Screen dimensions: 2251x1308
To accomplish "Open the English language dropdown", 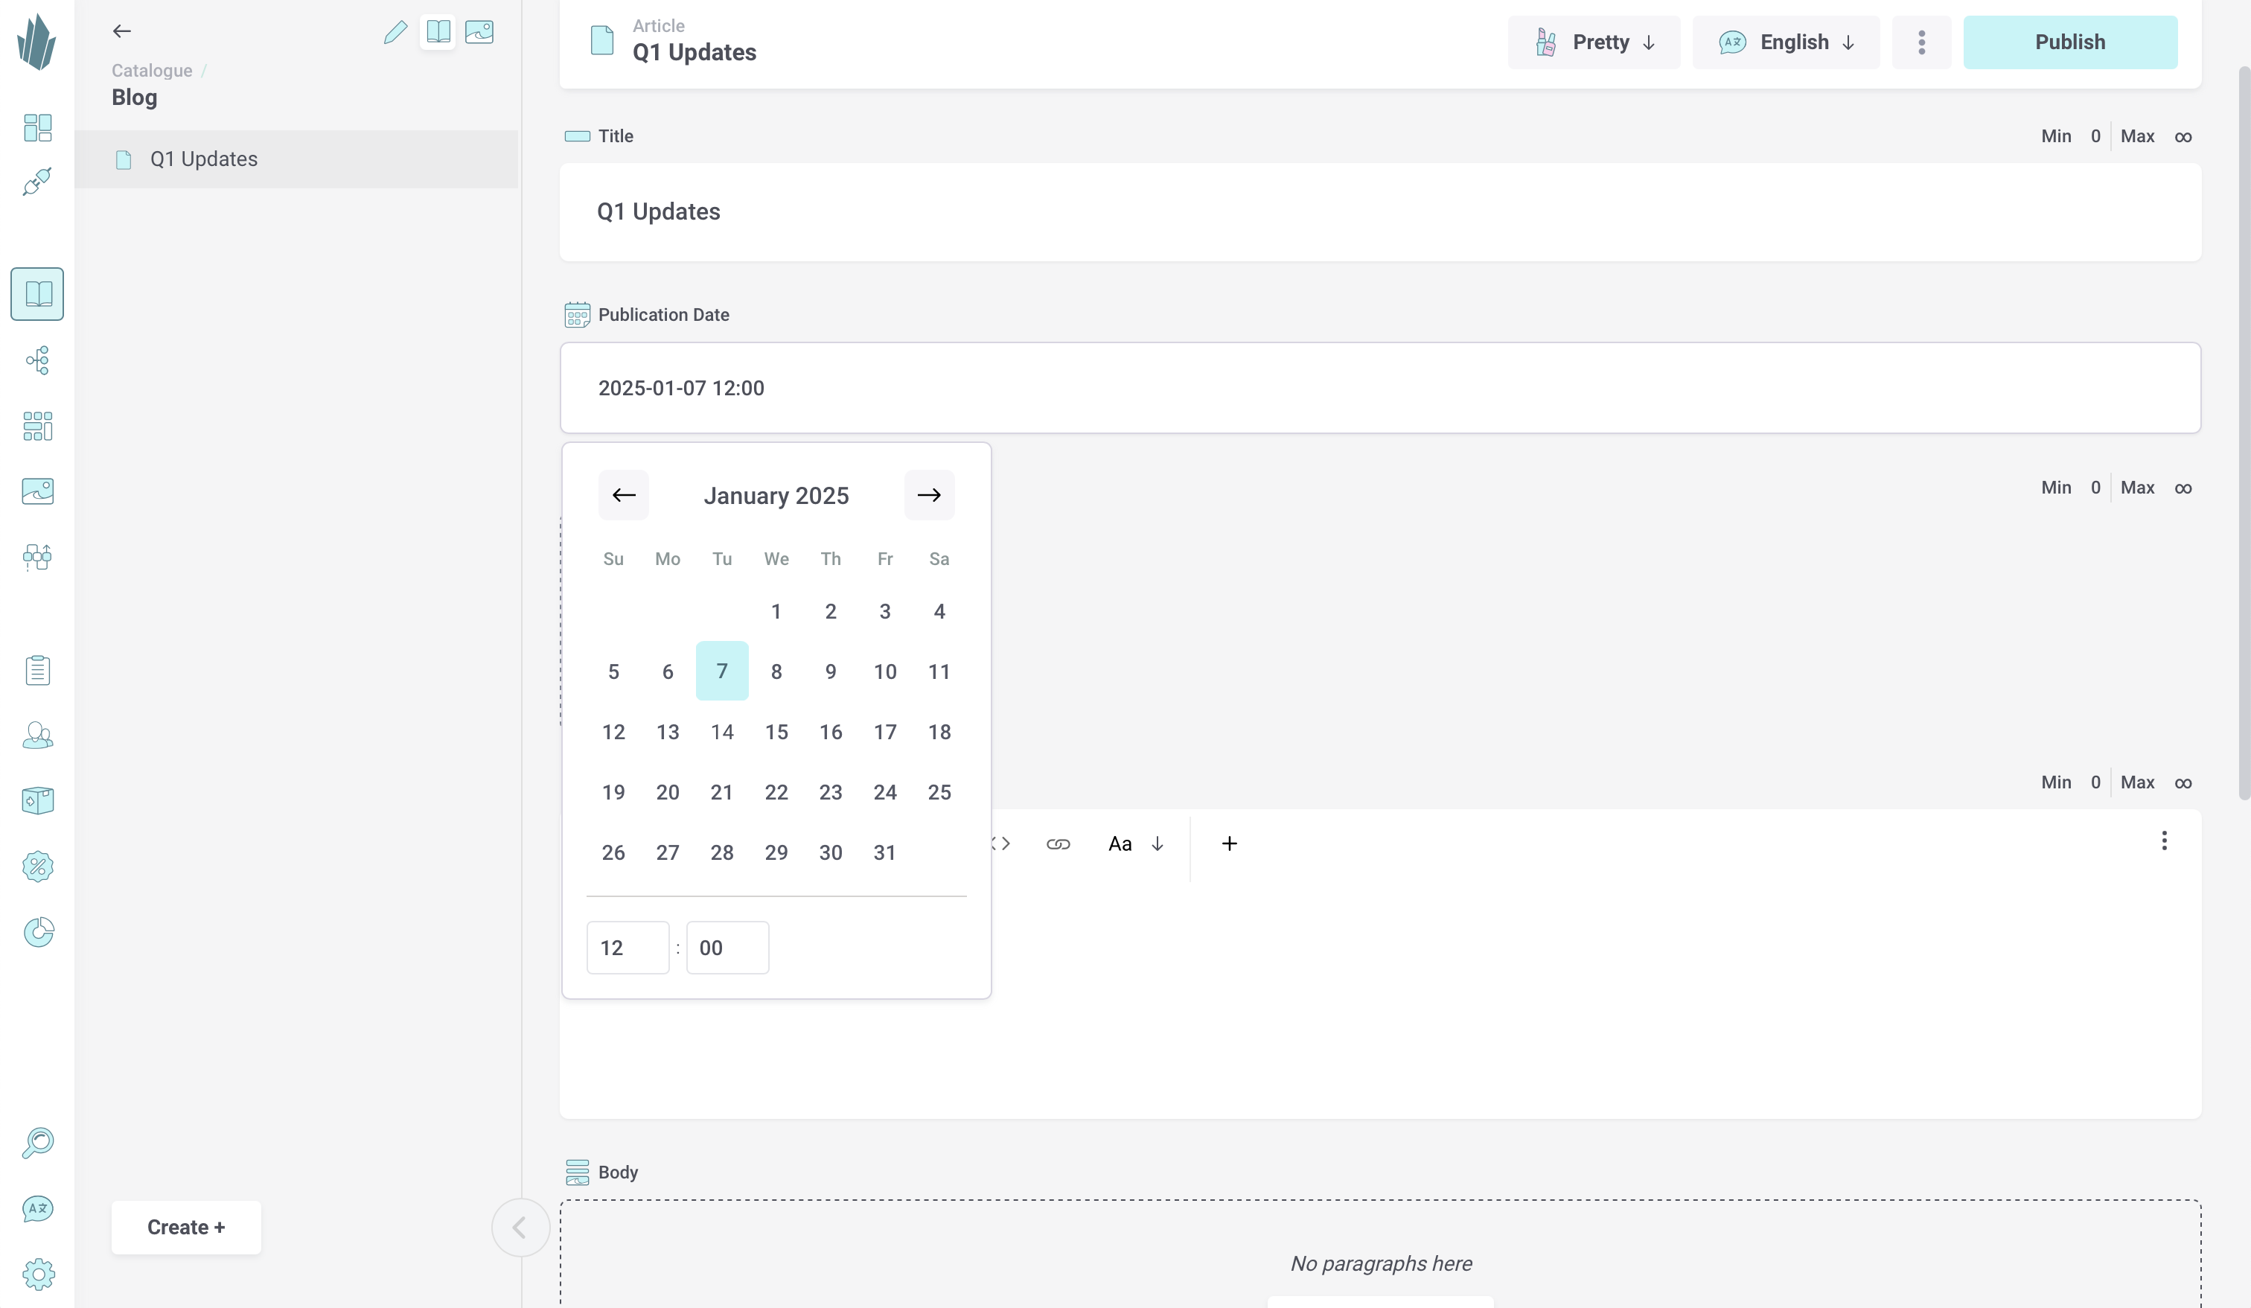I will pos(1787,42).
